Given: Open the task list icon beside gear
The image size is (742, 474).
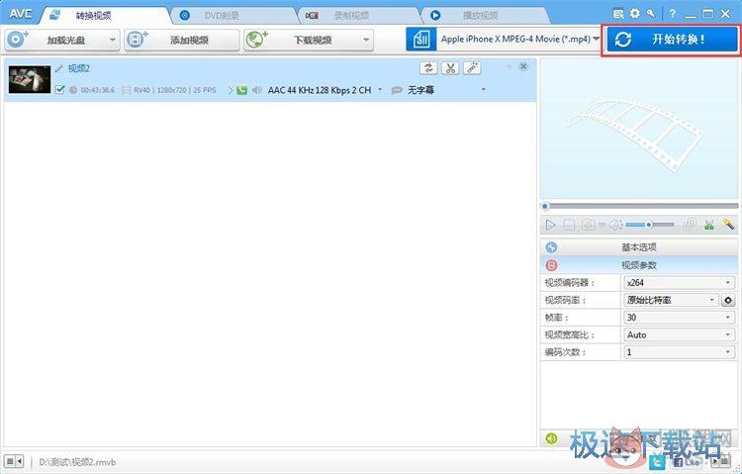Looking at the screenshot, I should (x=618, y=14).
